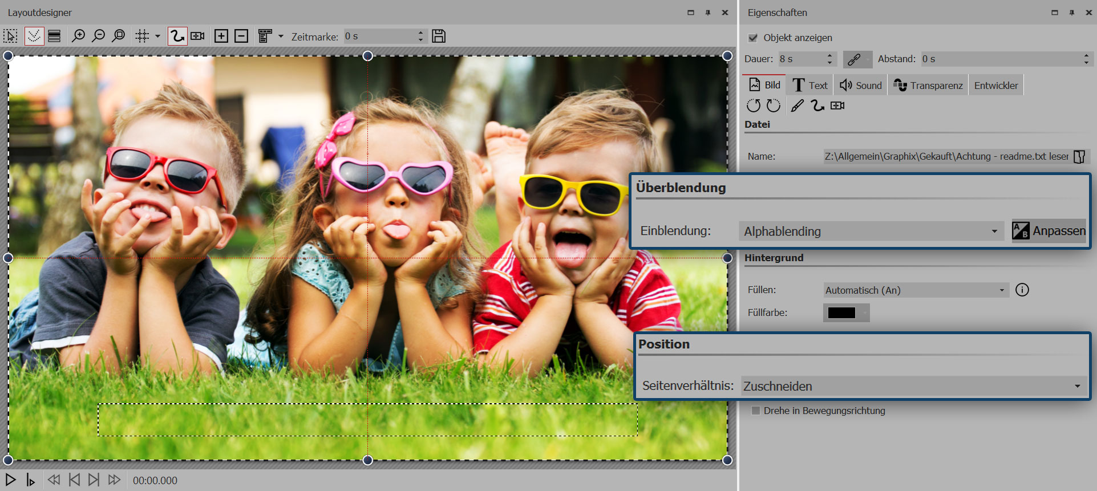
Task: Click the paintbrush edit icon
Action: coord(797,105)
